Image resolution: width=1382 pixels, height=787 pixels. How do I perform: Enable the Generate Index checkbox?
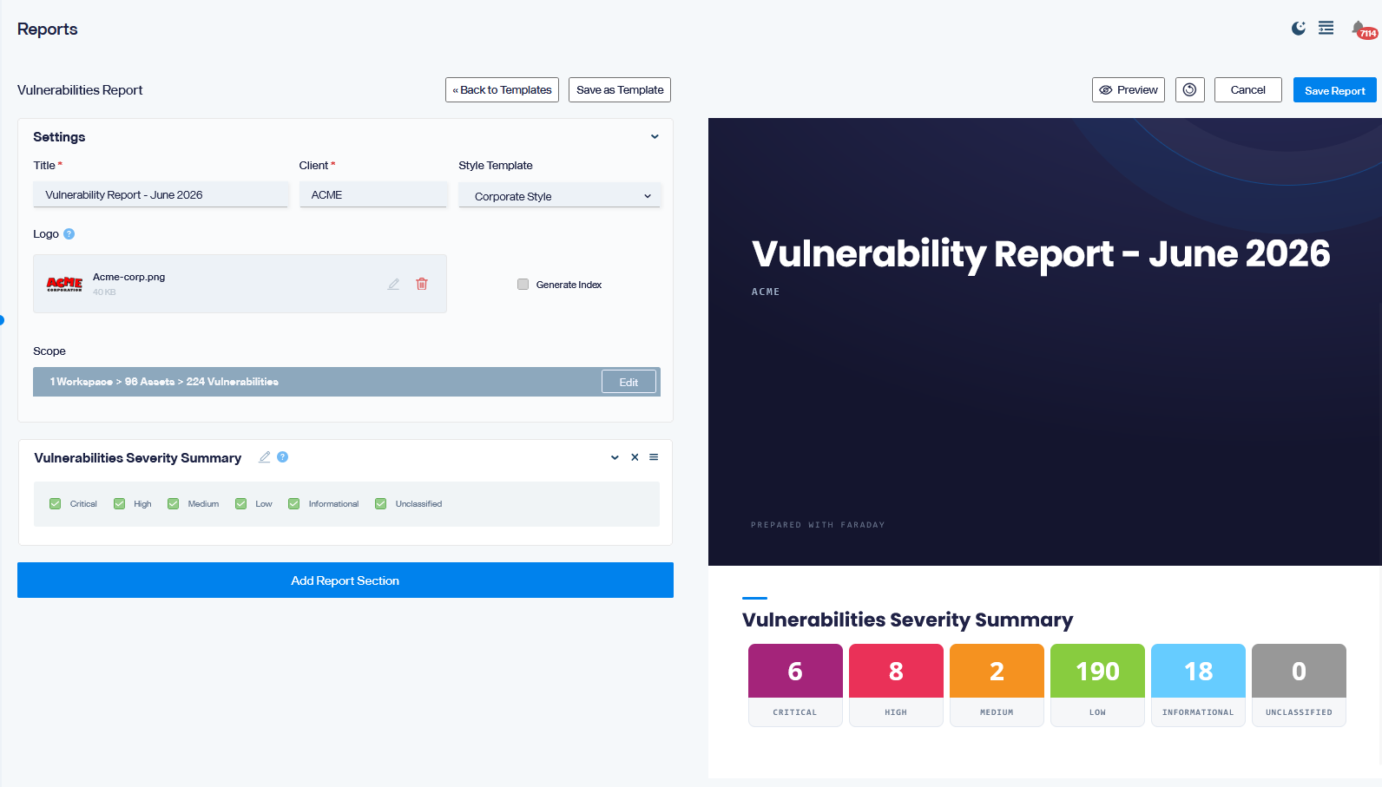[x=523, y=285]
